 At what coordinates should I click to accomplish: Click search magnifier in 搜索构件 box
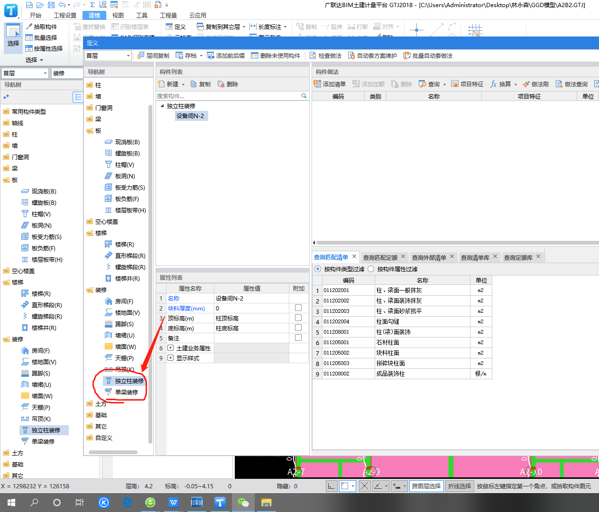[304, 96]
